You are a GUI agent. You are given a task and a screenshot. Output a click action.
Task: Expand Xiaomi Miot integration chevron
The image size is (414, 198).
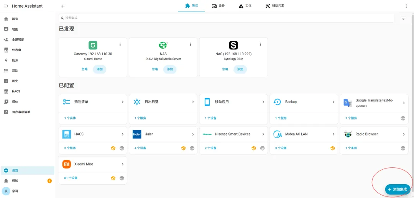click(x=123, y=164)
